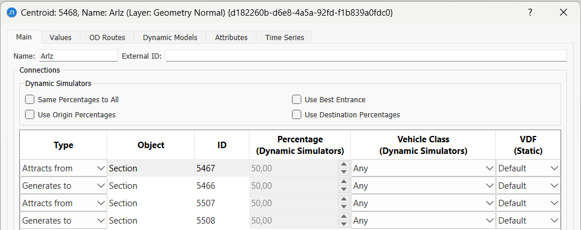Click Object cell Section in row 5507
The height and width of the screenshot is (230, 581).
click(x=151, y=203)
